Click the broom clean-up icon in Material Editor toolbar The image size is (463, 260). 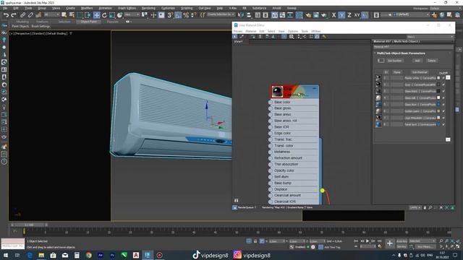[x=324, y=37]
